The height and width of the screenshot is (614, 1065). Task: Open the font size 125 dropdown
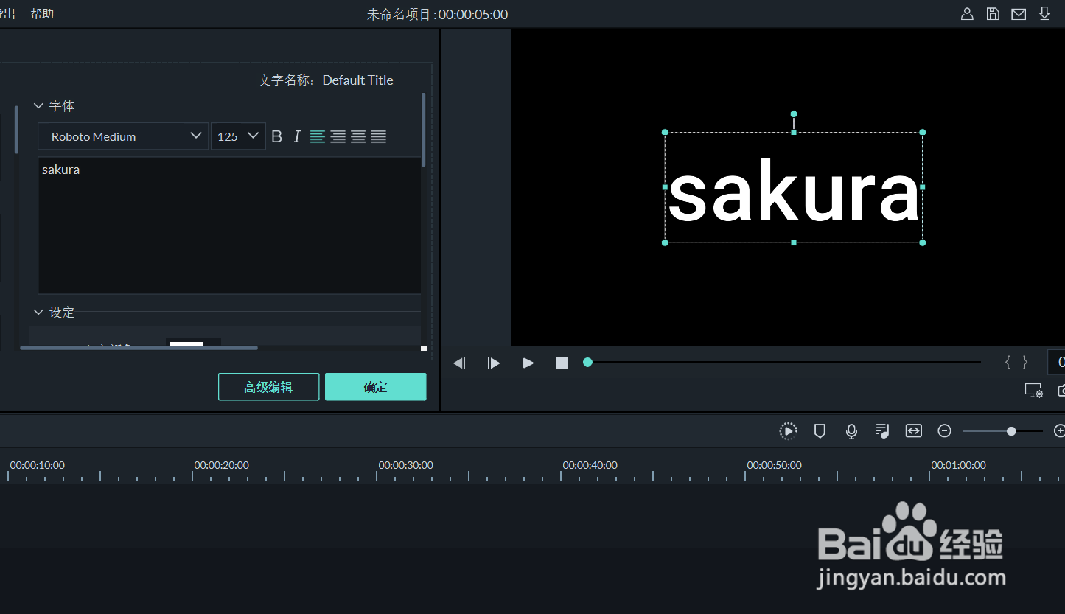[x=238, y=136]
